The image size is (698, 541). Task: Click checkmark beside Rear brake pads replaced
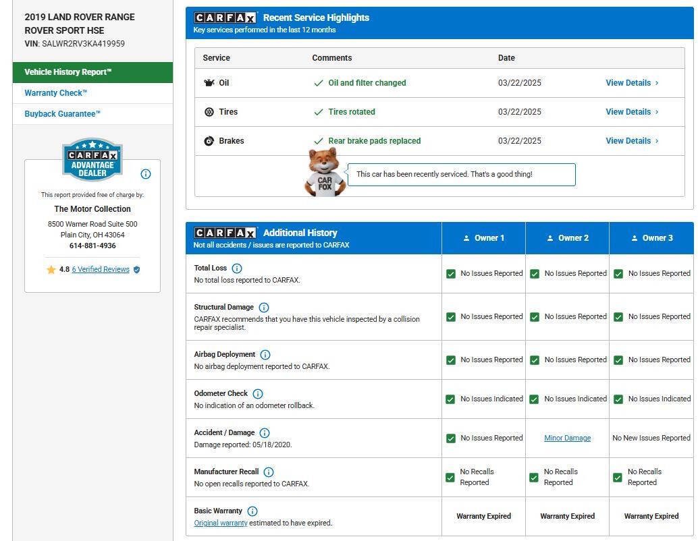click(318, 141)
